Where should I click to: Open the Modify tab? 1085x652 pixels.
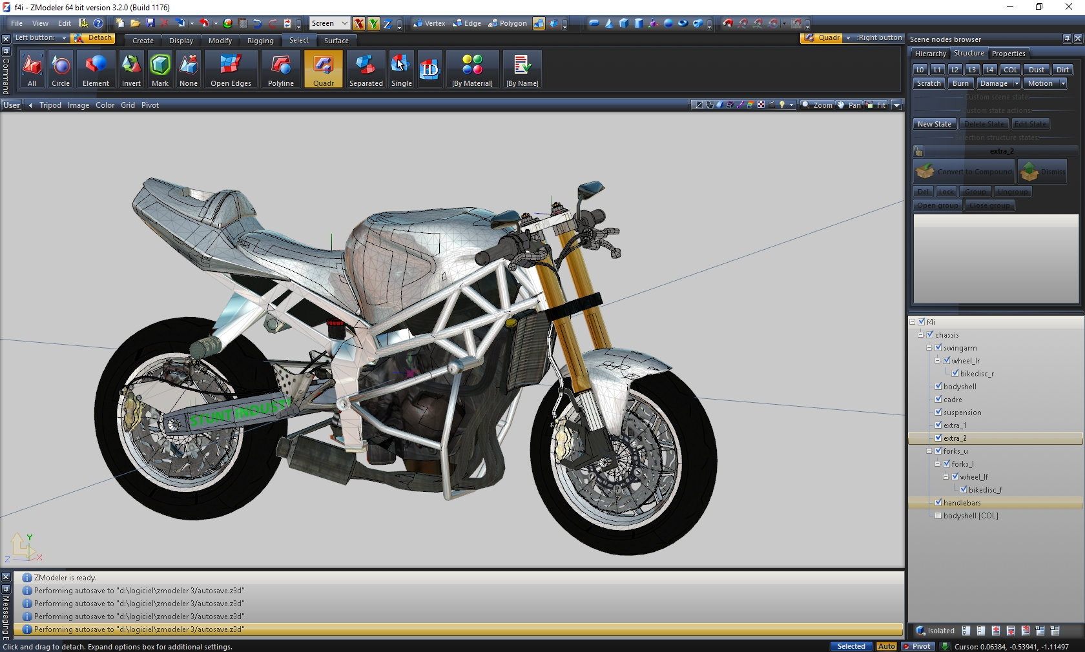point(220,41)
